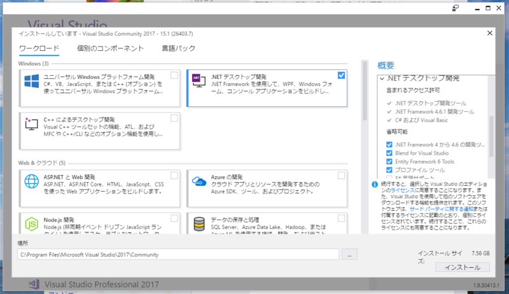Click the C++ desktop development monitor icon
Viewport: 509px width, 294px height.
[x=31, y=123]
